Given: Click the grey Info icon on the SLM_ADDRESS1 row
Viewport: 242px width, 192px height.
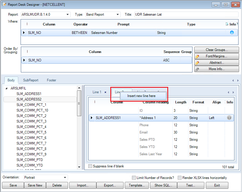Looking at the screenshot, I should [229, 118].
